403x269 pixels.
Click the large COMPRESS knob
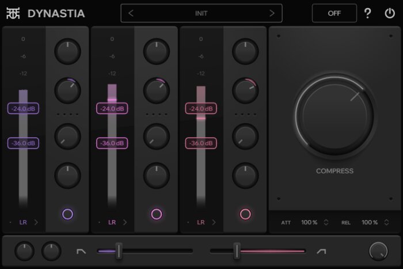click(x=334, y=115)
